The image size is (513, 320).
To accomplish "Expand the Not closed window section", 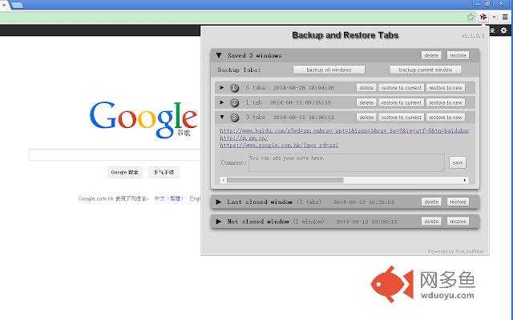I will pos(219,222).
